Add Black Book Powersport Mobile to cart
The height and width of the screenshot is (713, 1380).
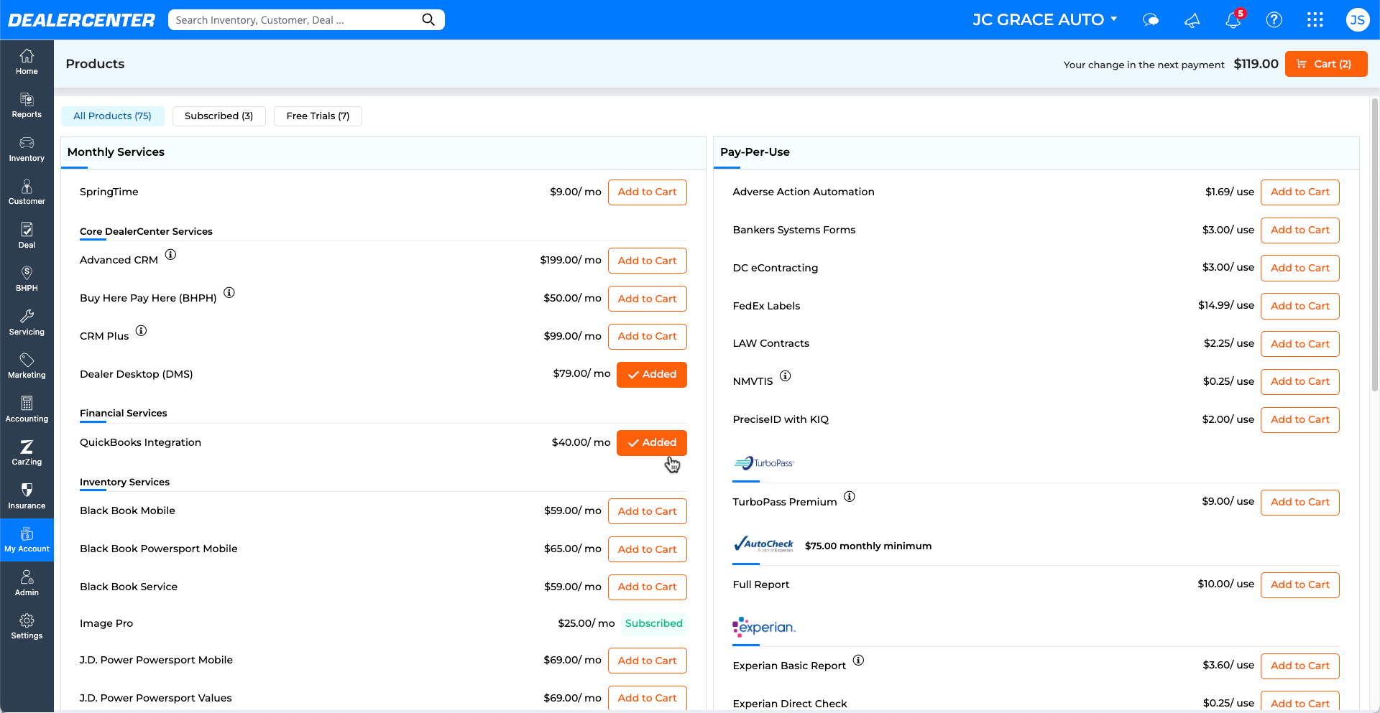click(x=648, y=550)
